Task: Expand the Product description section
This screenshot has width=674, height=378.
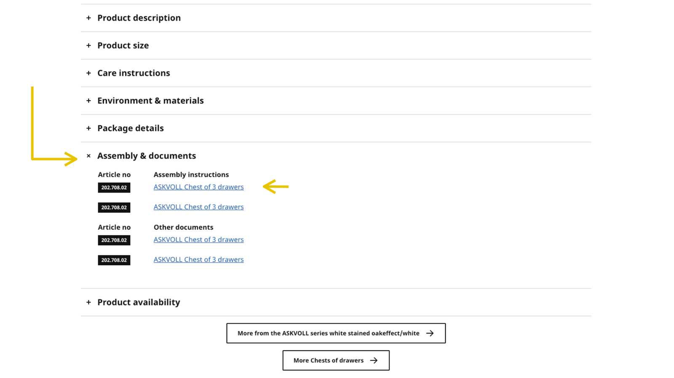Action: click(139, 18)
